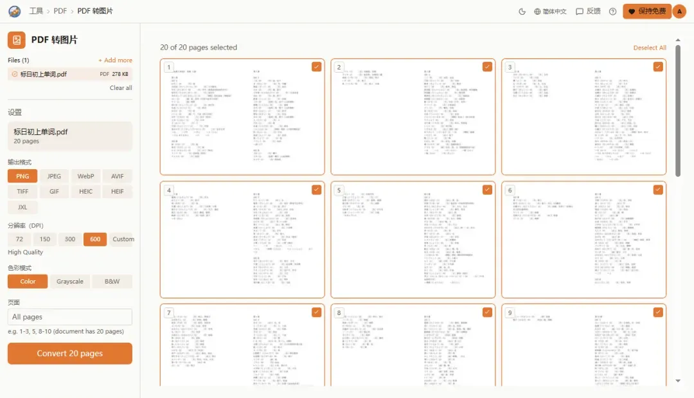Go to 工具 breadcrumb item
This screenshot has width=694, height=398.
[36, 11]
